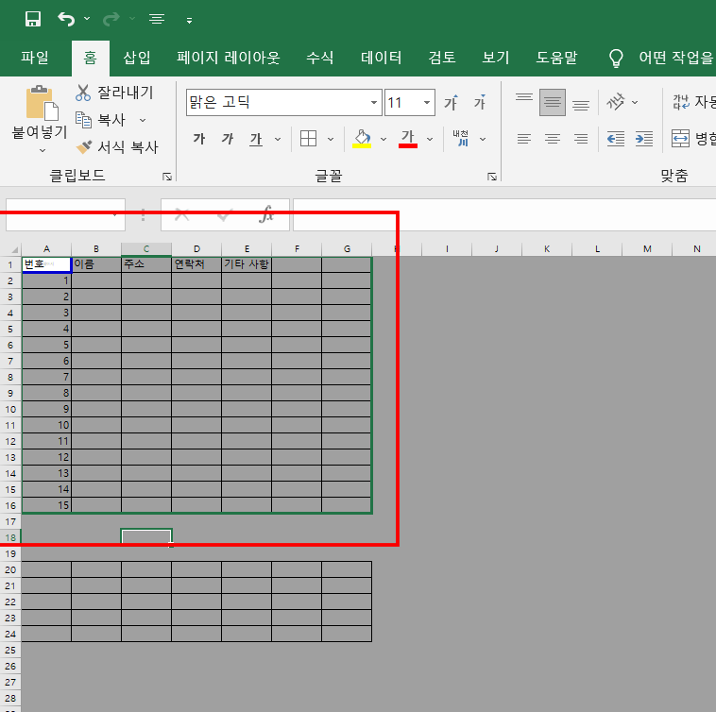Open the font name dropdown arrow
The width and height of the screenshot is (716, 712).
[374, 102]
